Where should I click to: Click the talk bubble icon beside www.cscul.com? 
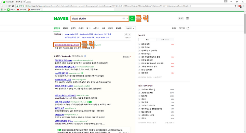82,73
